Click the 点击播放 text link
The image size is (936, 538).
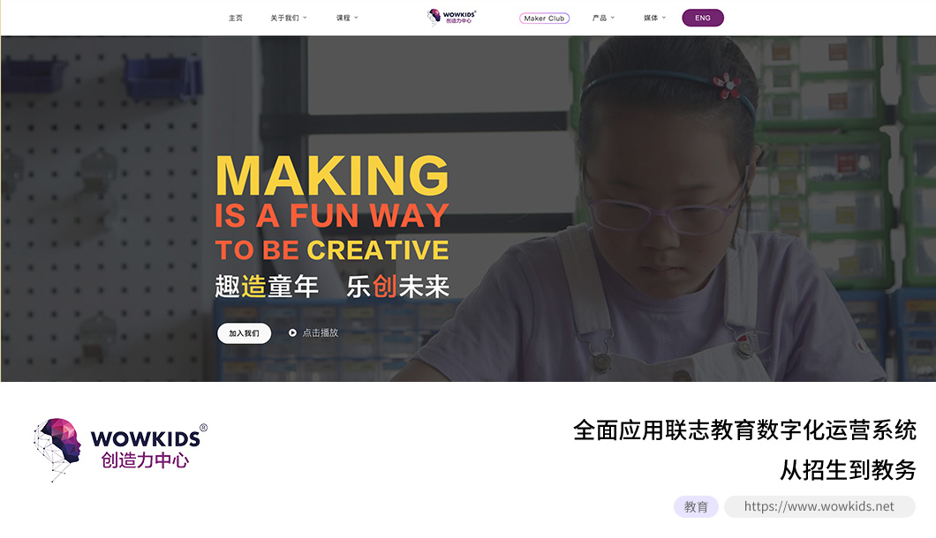pyautogui.click(x=321, y=333)
